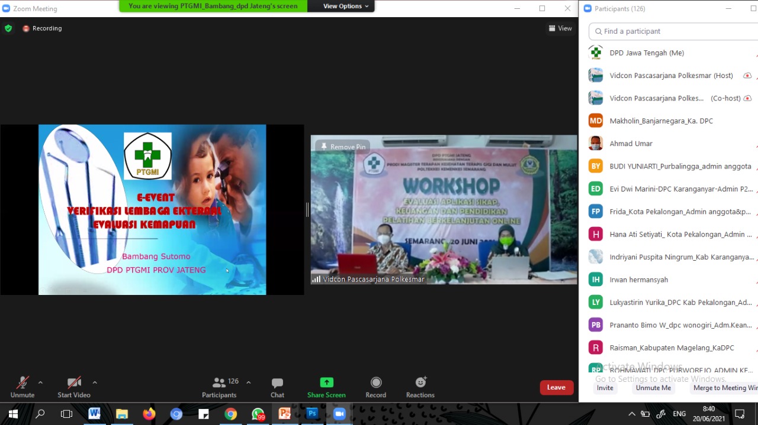Screen dimensions: 758x425
Task: Click FP avatar of Frida
Action: 596,212
